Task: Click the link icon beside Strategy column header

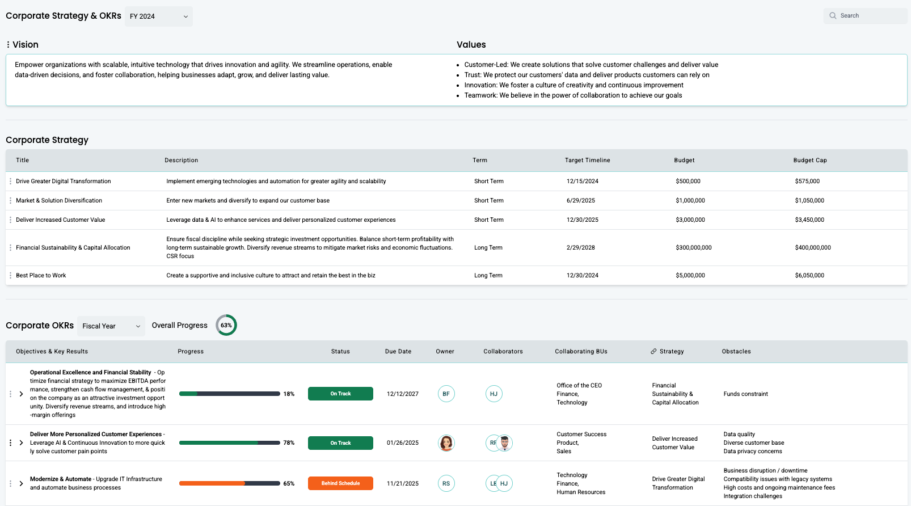Action: pyautogui.click(x=653, y=352)
